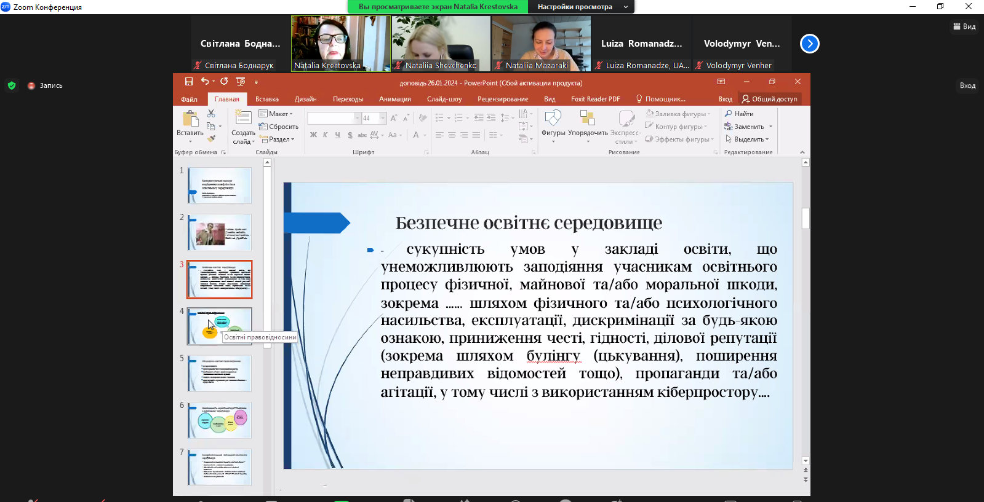The height and width of the screenshot is (502, 984).
Task: Select slide 6 thumbnail with colored circles
Action: pyautogui.click(x=220, y=420)
